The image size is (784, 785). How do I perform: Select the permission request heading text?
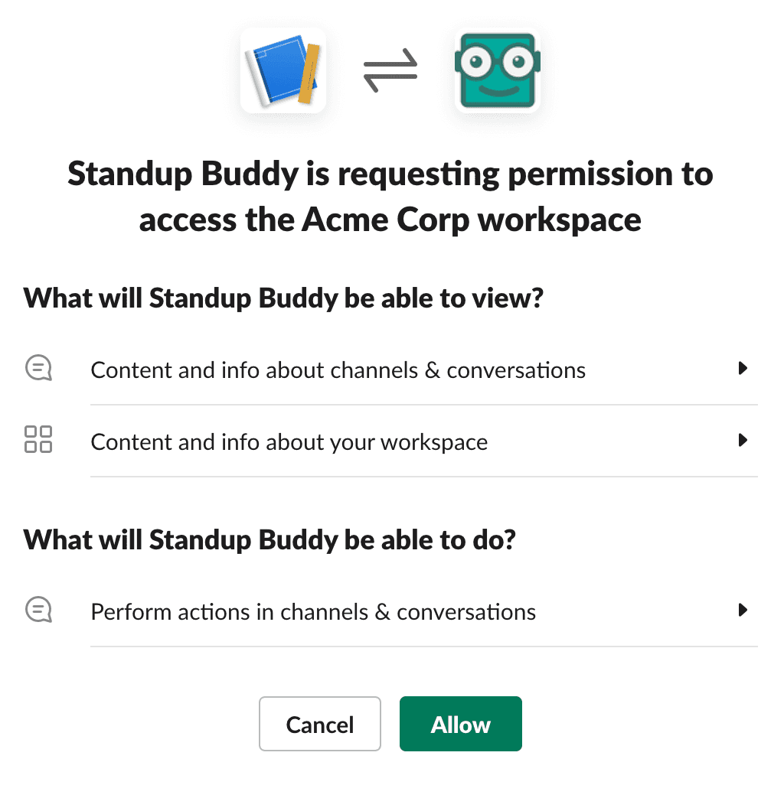(x=390, y=196)
